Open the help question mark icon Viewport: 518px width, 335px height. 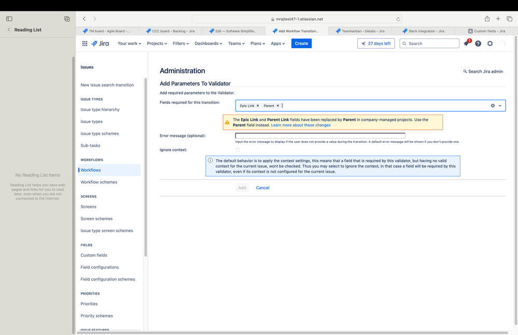coord(478,43)
